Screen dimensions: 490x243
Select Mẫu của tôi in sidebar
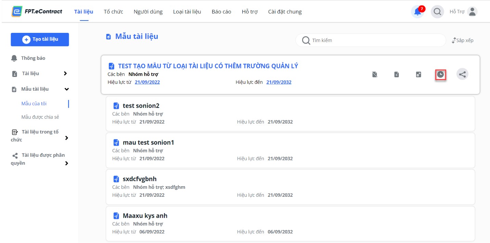pyautogui.click(x=34, y=104)
